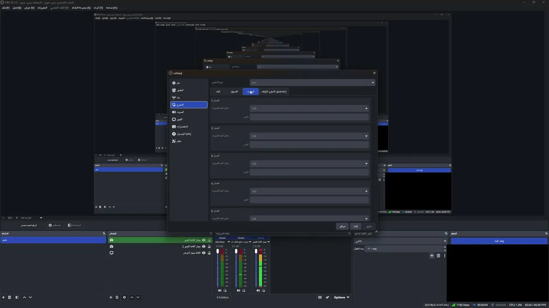Open source properties gear in Sources toolbar

tap(124, 297)
